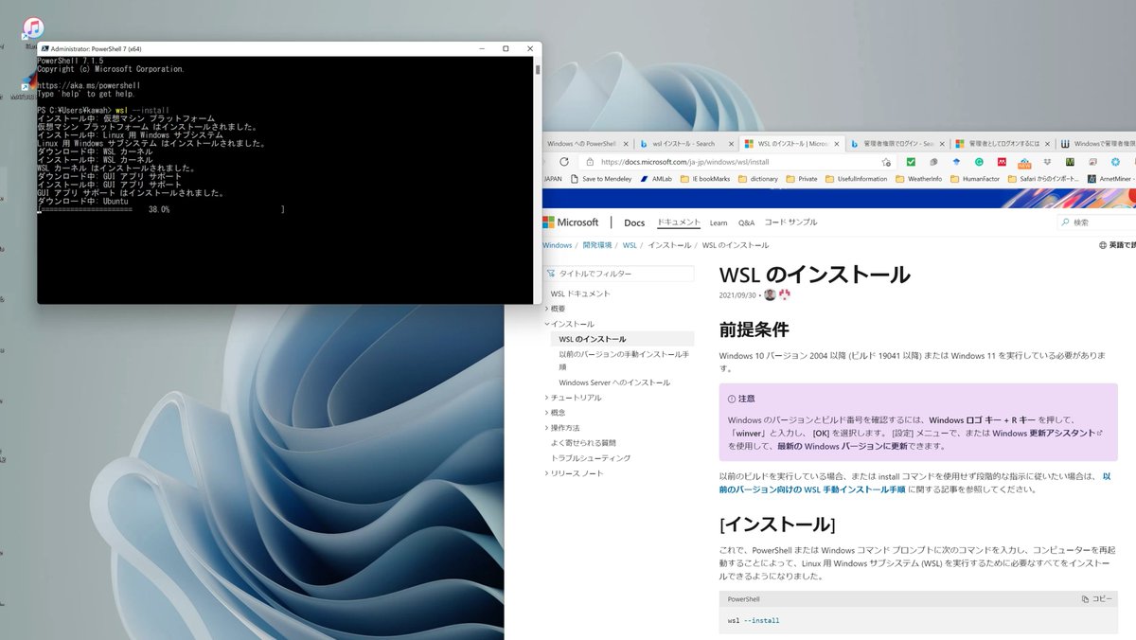Click the red Mendeley extension icon

pyautogui.click(x=1002, y=162)
